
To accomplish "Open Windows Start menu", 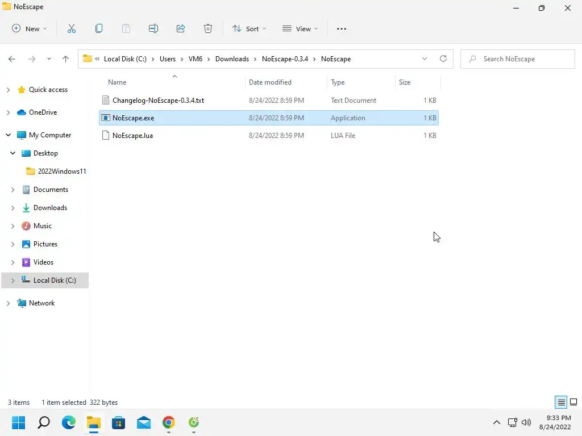I will tap(18, 422).
